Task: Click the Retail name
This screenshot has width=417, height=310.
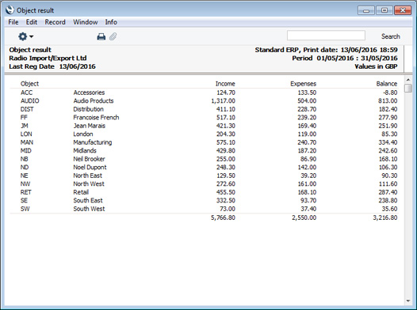Action: [x=81, y=192]
